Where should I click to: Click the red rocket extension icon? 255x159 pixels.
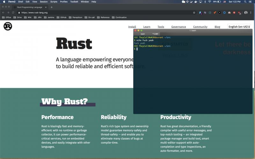pos(215,12)
